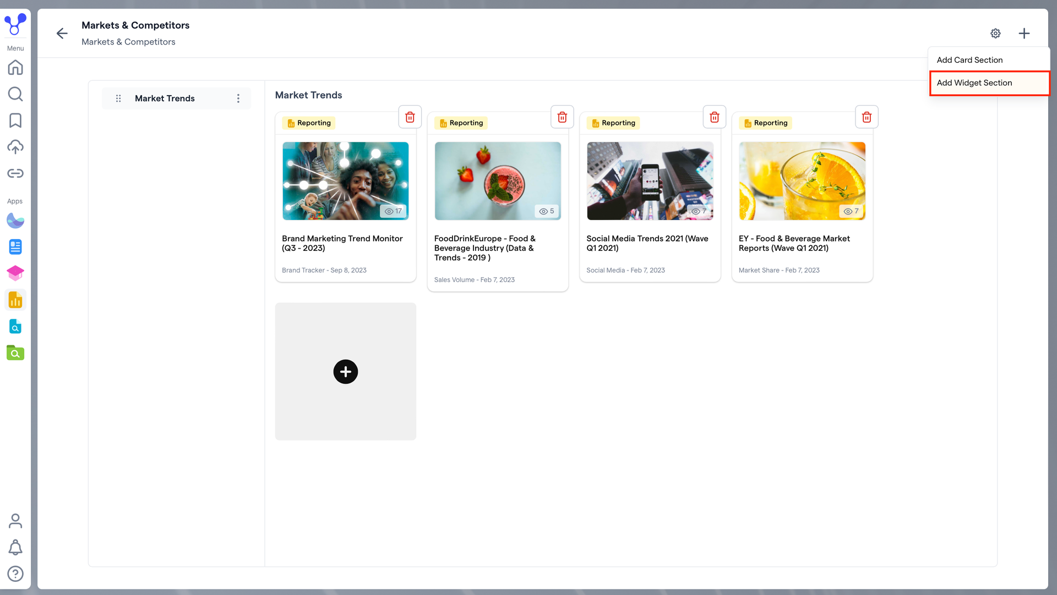Open the help question mark icon
This screenshot has height=595, width=1057.
15,574
